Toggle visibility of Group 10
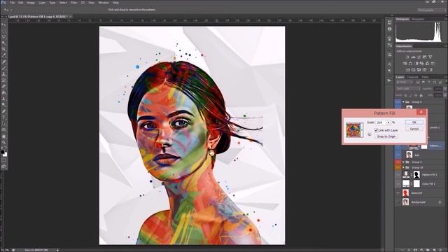The width and height of the screenshot is (448, 252). (398, 167)
